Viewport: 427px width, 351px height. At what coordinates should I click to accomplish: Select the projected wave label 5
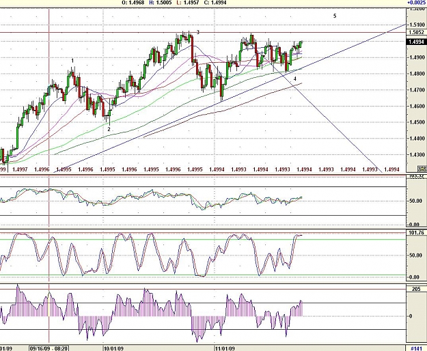click(335, 16)
